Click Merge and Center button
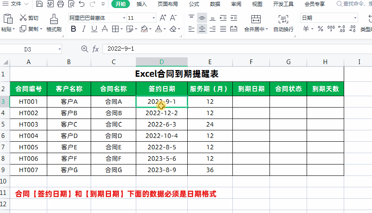 click(x=256, y=23)
